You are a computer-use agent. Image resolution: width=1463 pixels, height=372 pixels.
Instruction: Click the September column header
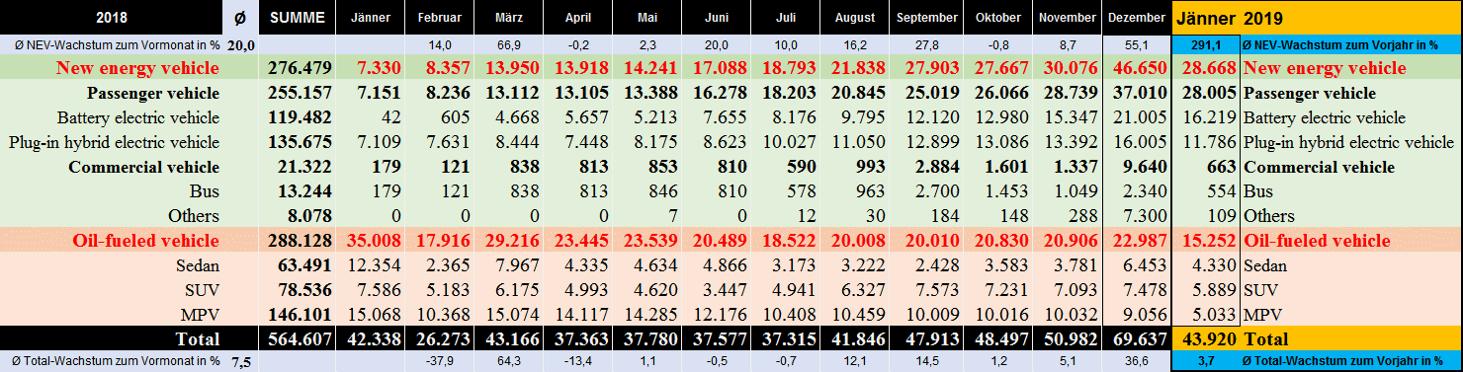point(926,18)
